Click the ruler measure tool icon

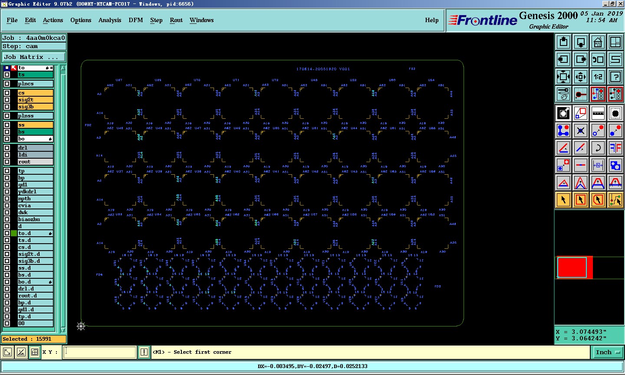point(598,113)
